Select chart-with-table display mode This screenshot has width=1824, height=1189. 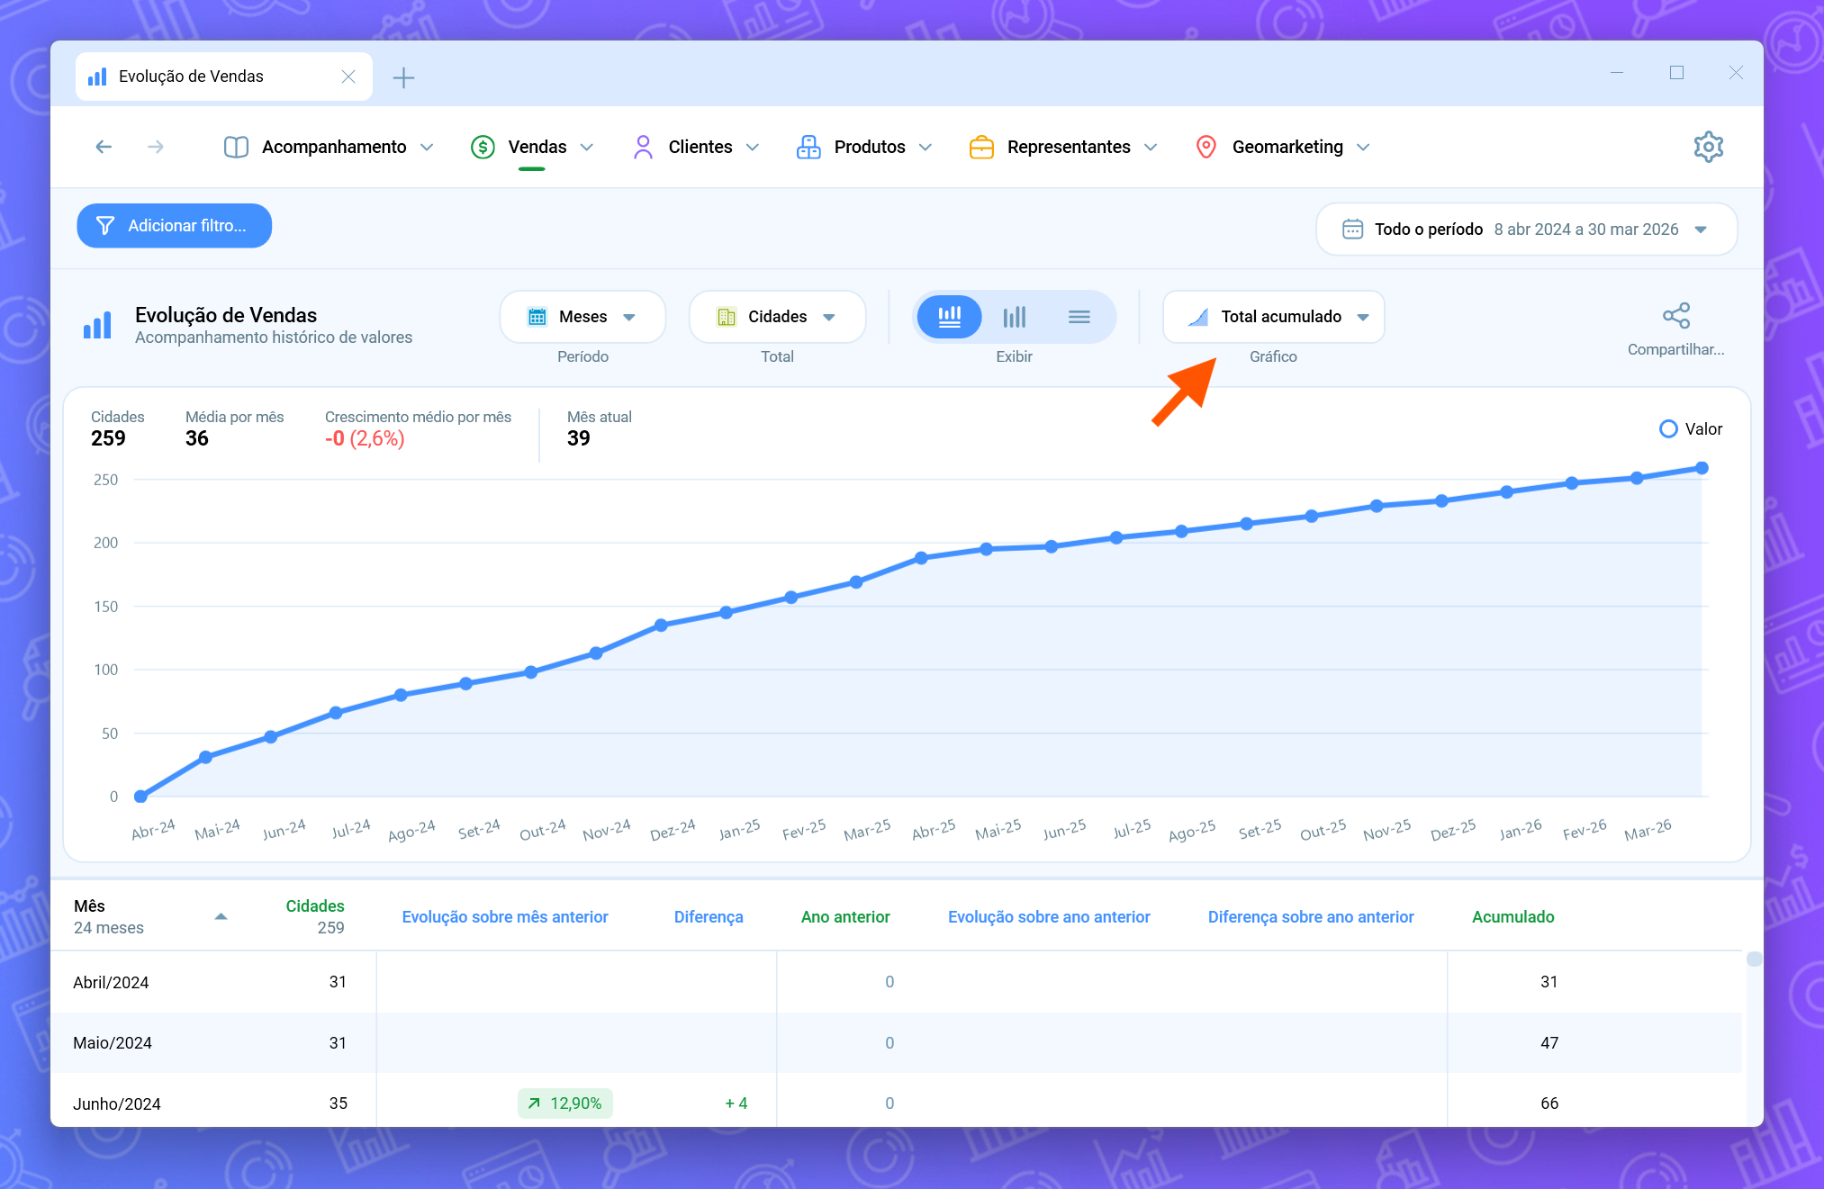[x=950, y=317]
